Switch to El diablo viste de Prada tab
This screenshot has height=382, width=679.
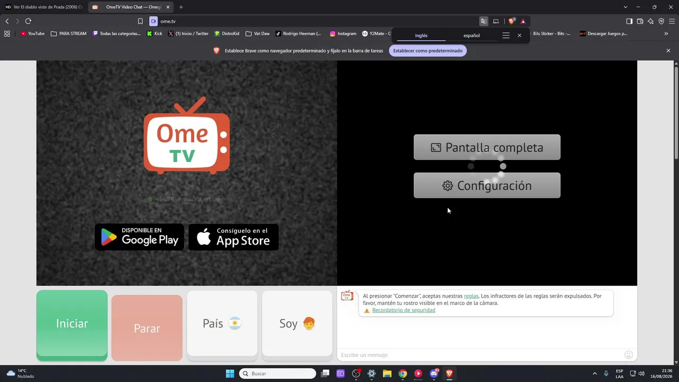43,7
